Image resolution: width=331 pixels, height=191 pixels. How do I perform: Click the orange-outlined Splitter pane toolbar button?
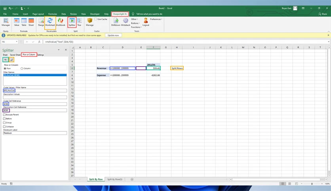(11, 60)
